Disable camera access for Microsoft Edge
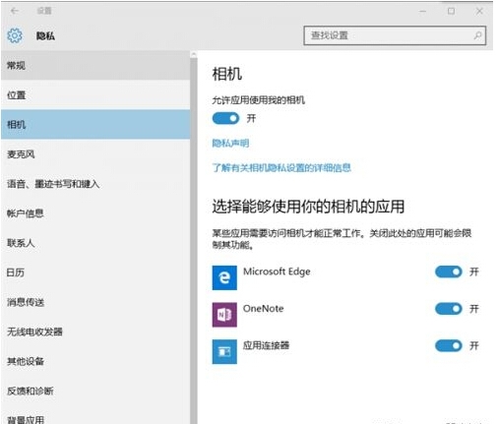The image size is (498, 424). [449, 272]
